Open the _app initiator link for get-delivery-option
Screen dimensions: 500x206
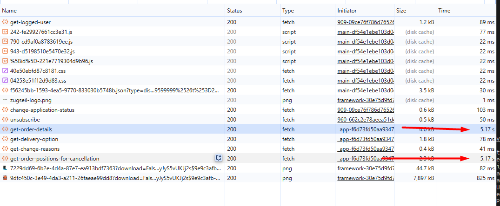click(366, 139)
